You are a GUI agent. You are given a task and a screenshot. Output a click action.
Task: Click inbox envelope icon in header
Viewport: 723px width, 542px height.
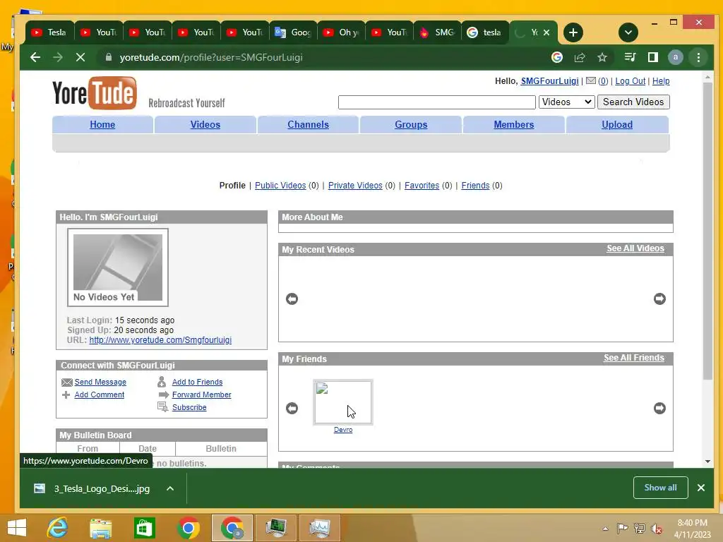[591, 80]
